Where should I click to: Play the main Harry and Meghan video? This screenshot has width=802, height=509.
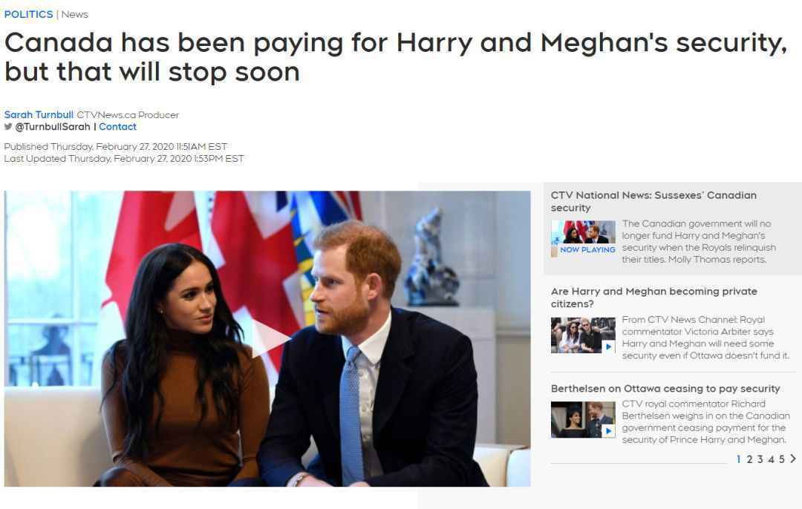coord(270,338)
